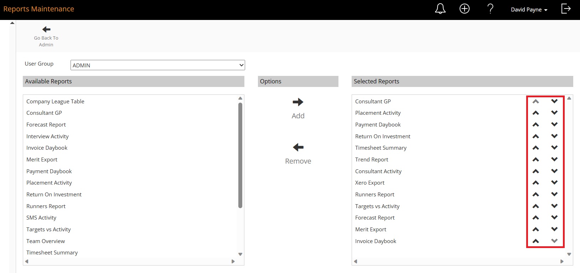Move Runners Report down in Selected Reports
This screenshot has width=580, height=273.
pos(554,194)
